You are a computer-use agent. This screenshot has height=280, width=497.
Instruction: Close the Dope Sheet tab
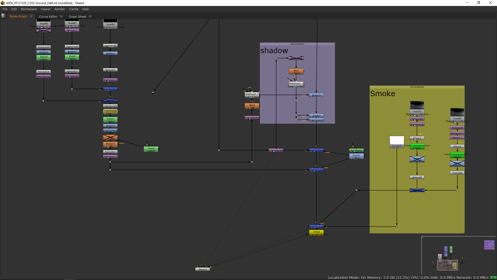90,16
